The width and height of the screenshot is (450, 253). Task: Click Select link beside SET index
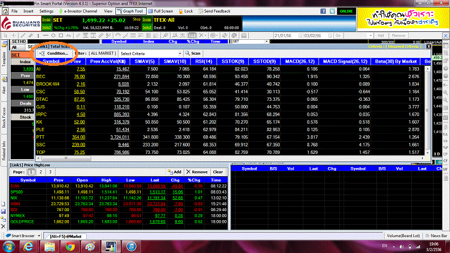46,27
